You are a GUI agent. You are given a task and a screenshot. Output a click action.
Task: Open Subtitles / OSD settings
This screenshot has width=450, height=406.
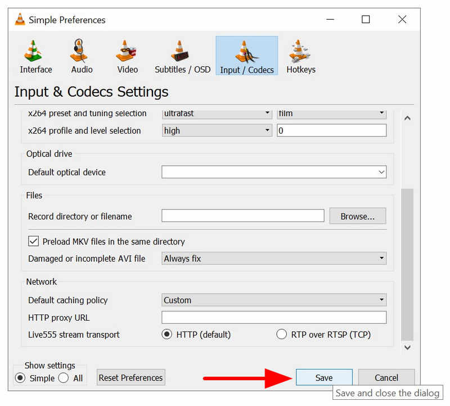(x=182, y=56)
